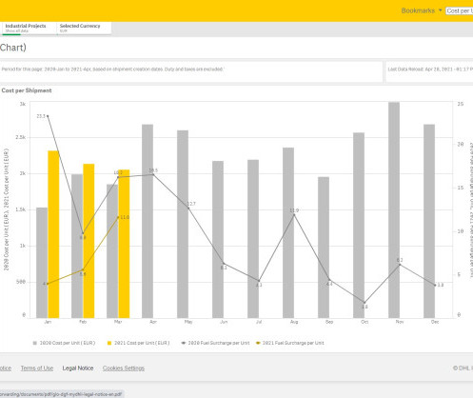Click the Last Data Reload text
Viewport: 473px width, 398px height.
click(x=430, y=70)
